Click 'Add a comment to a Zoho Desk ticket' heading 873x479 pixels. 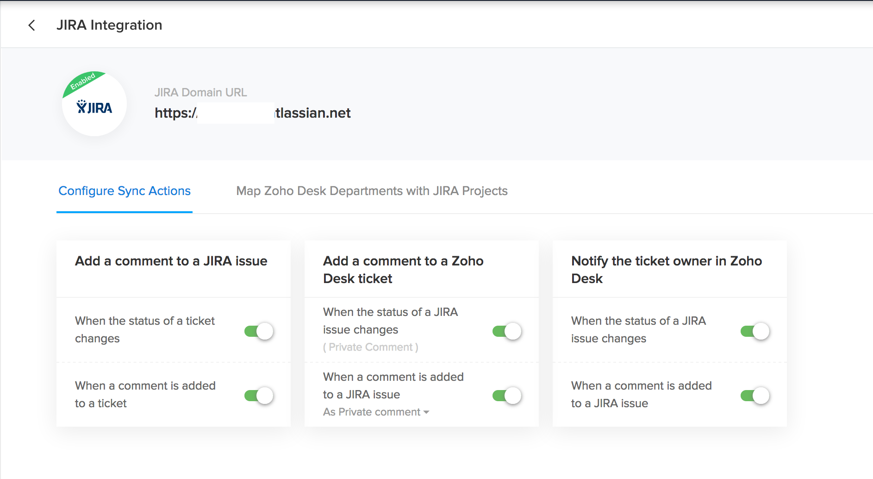point(403,270)
